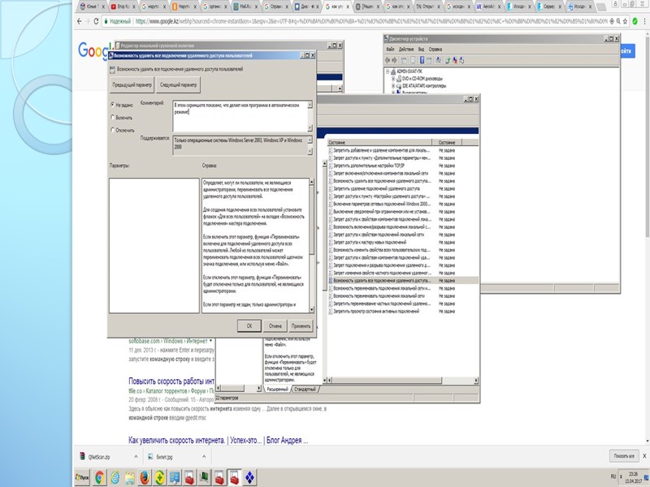Click the Отмена button
Screen dimensions: 650x487
(x=275, y=326)
